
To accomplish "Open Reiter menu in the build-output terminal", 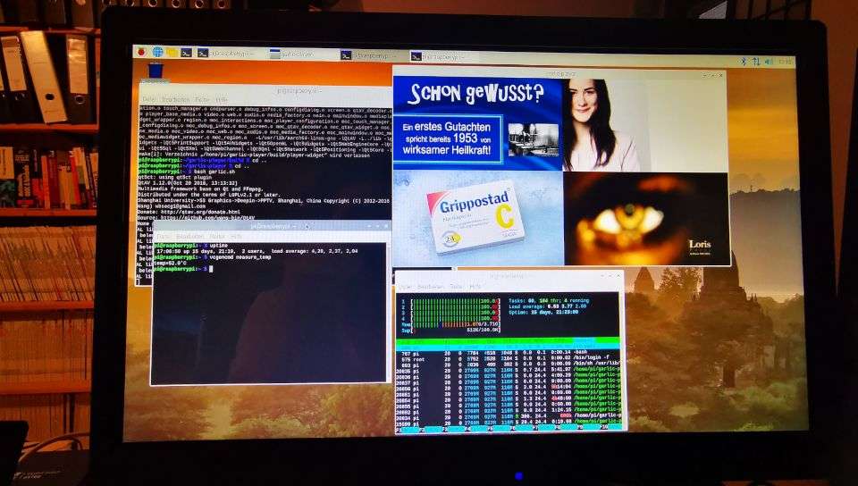I will pyautogui.click(x=202, y=100).
